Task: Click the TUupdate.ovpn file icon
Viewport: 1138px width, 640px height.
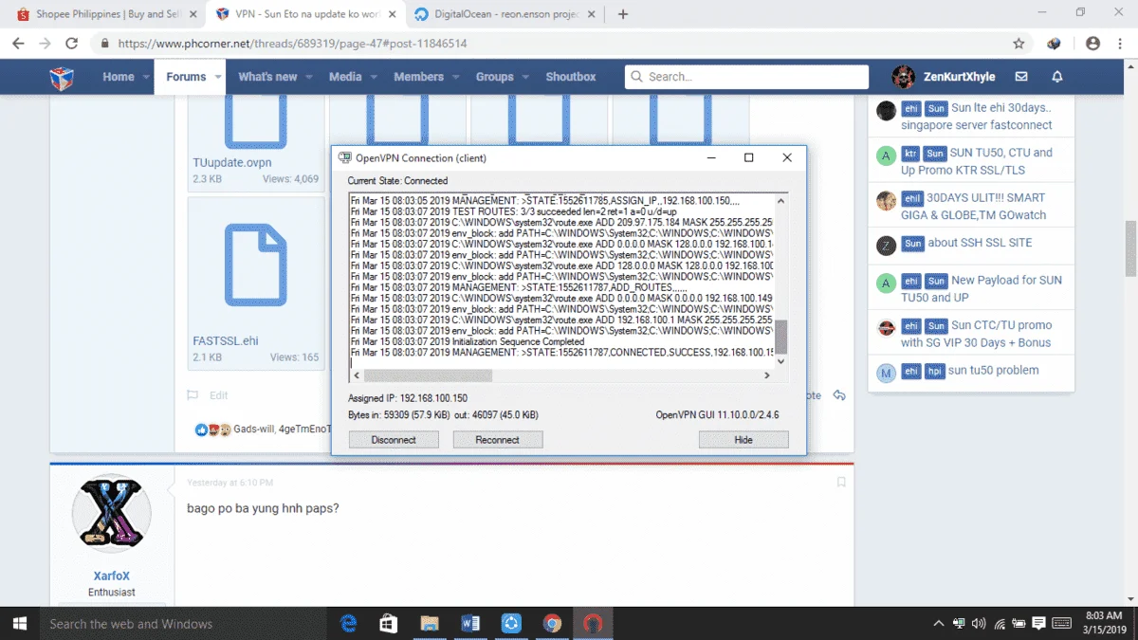Action: [x=255, y=119]
